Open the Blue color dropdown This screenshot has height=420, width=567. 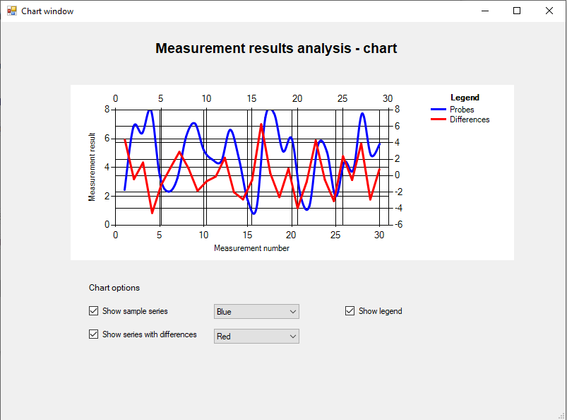(x=256, y=311)
